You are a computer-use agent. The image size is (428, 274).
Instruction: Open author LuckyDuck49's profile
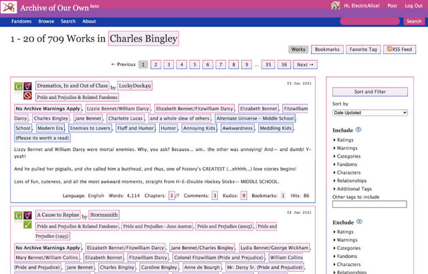point(134,86)
